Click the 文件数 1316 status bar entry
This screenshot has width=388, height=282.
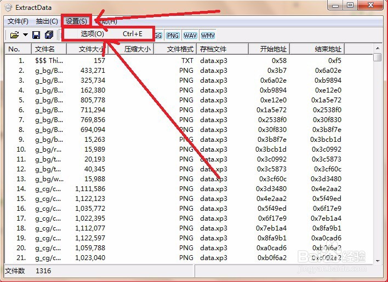(28, 271)
